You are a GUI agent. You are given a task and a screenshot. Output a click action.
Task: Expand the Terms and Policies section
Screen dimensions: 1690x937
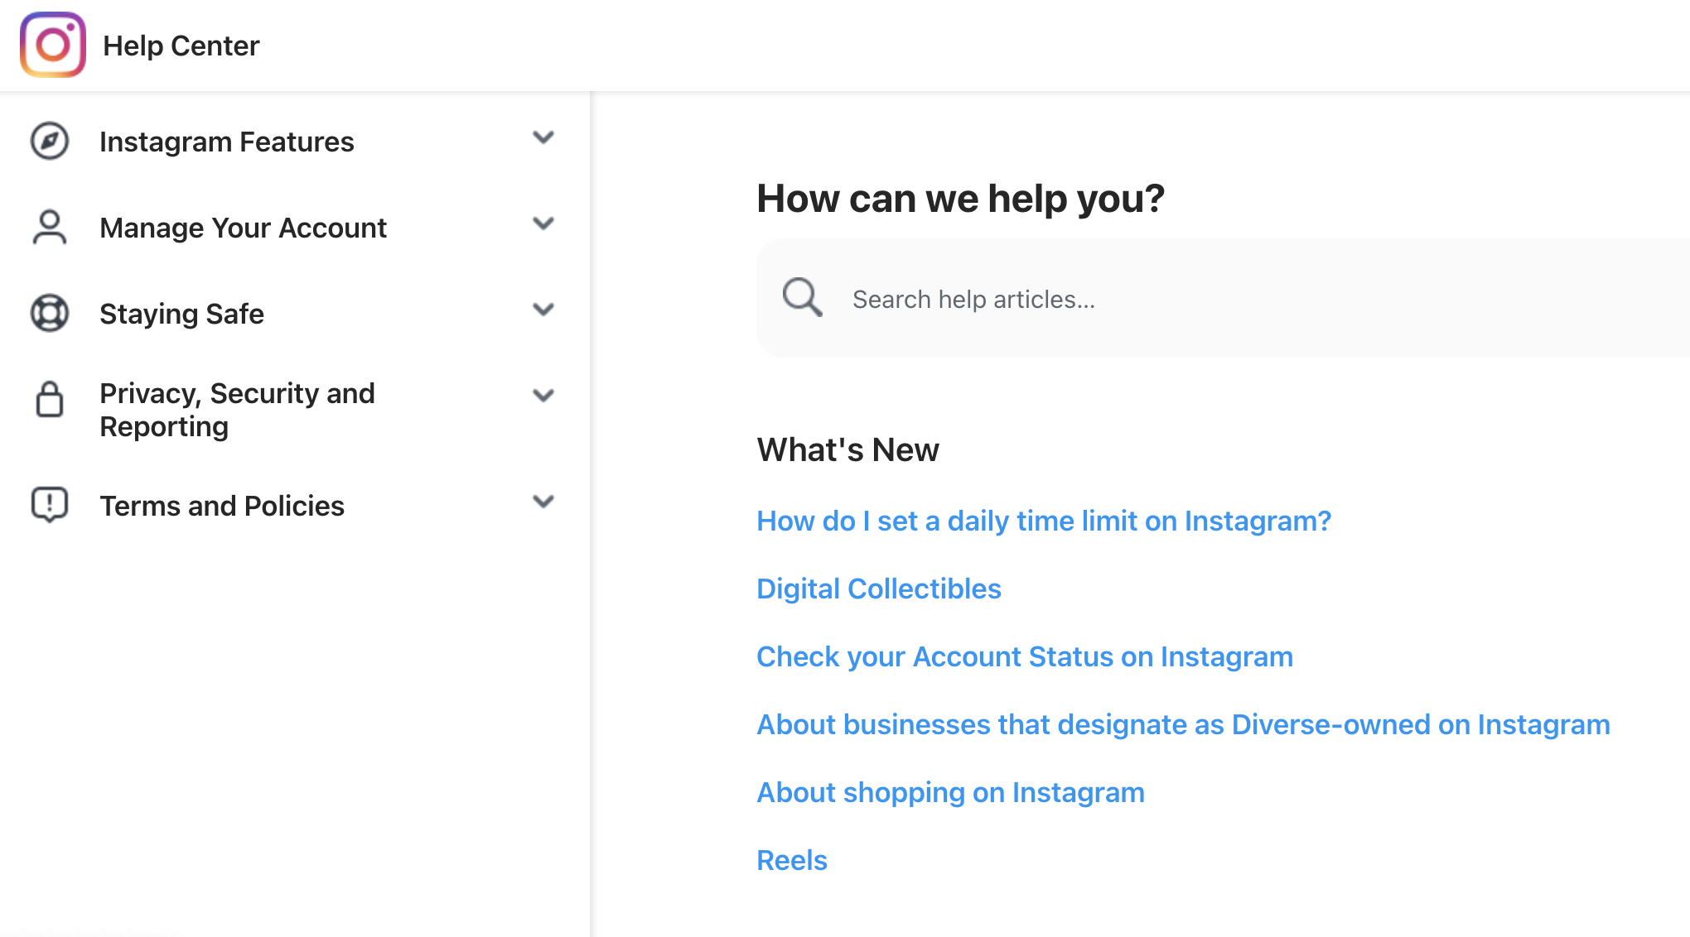tap(543, 502)
